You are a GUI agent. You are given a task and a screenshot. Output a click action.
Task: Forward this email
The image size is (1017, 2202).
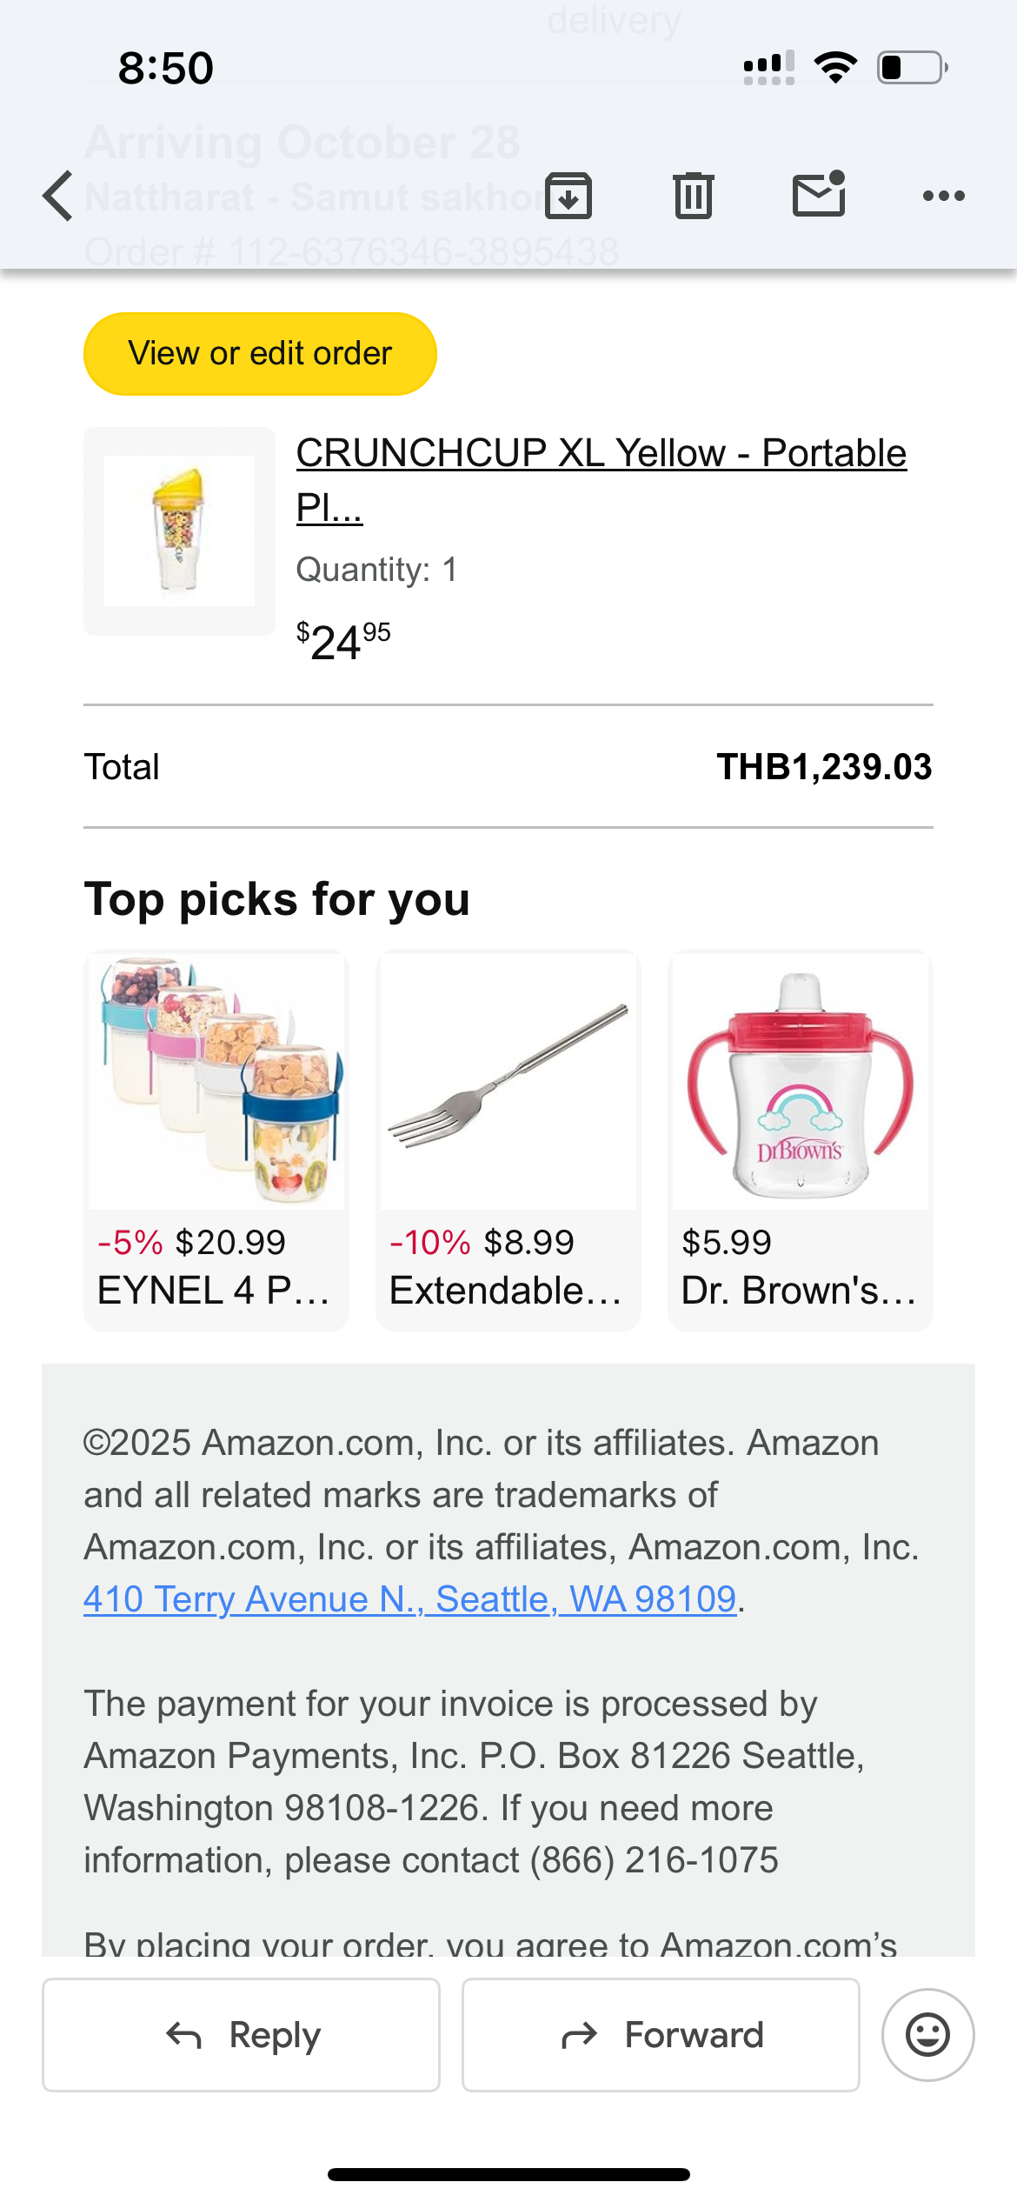(661, 2034)
